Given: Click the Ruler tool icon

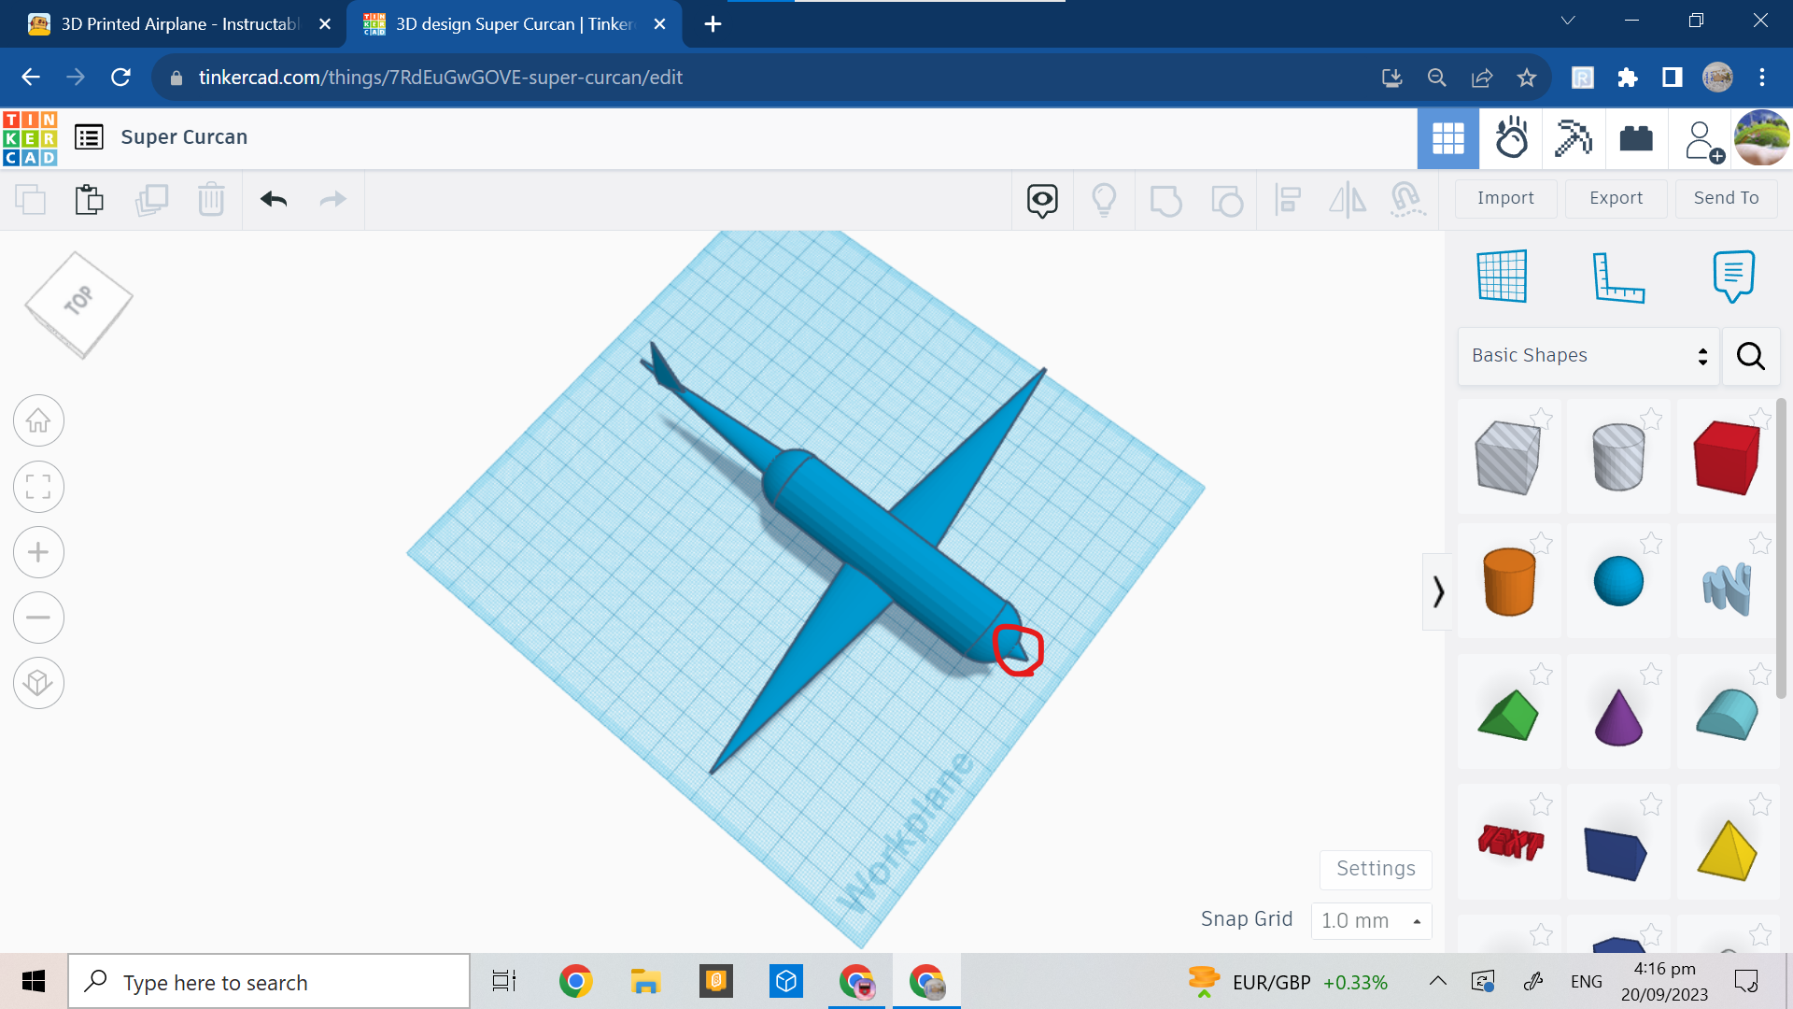Looking at the screenshot, I should click(x=1617, y=277).
